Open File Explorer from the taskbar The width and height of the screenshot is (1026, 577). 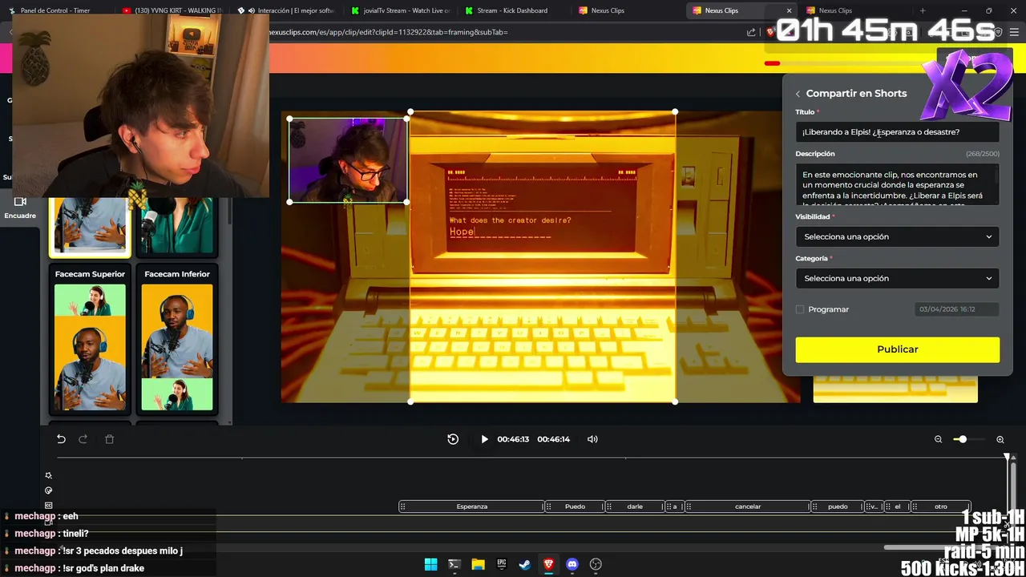click(x=478, y=564)
